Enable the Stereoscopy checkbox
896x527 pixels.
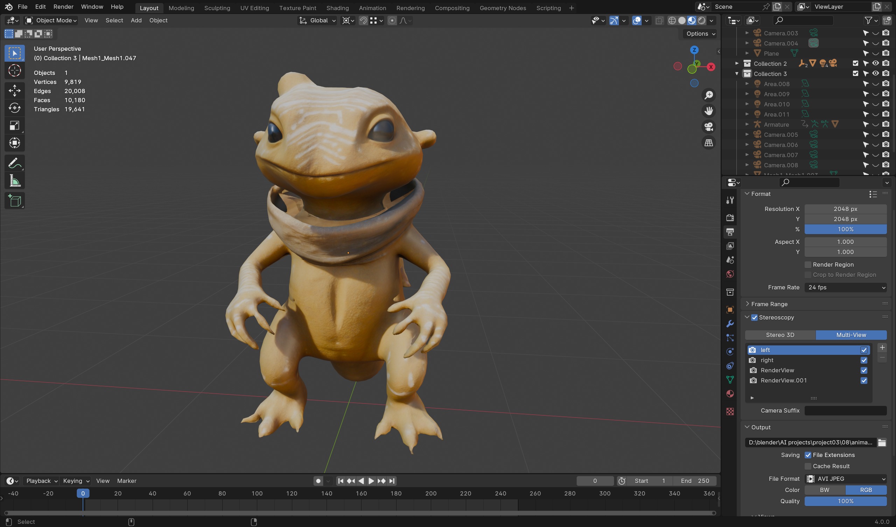click(x=754, y=317)
